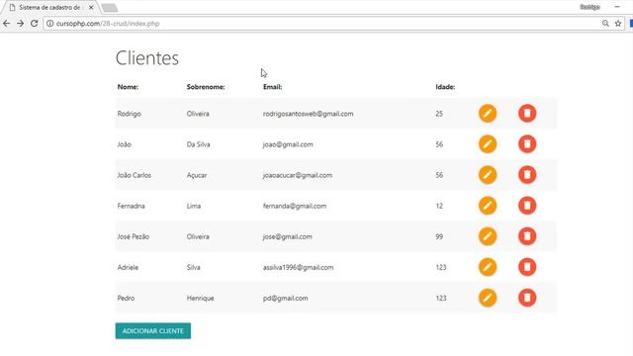Delete the João Carlos Açucar record
Image resolution: width=633 pixels, height=356 pixels.
click(x=527, y=175)
